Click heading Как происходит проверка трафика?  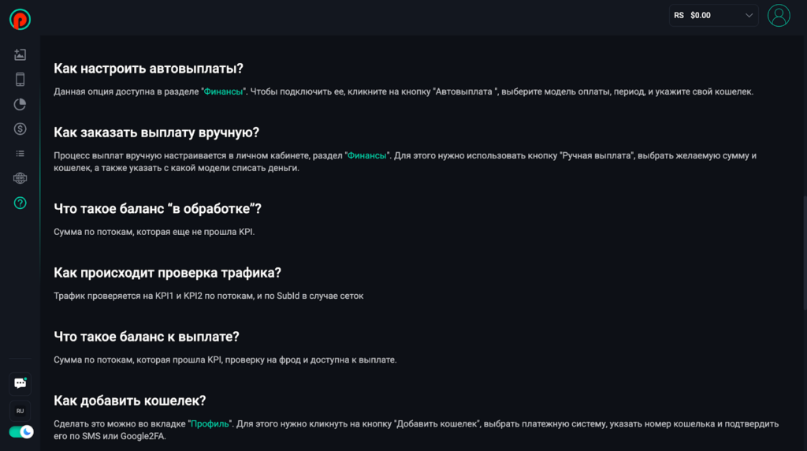[167, 272]
